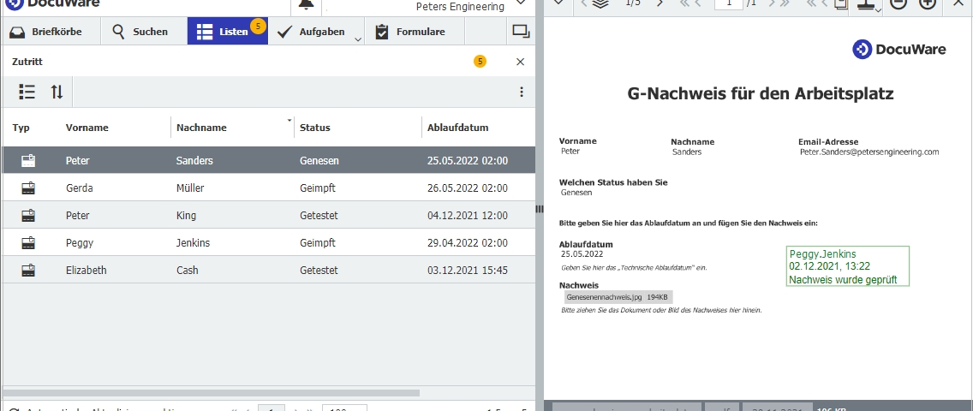The image size is (973, 411).
Task: Open the Suchen tab
Action: click(x=140, y=33)
